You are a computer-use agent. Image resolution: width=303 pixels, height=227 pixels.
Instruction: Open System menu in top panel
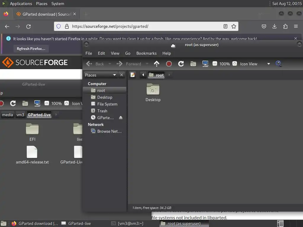tap(58, 4)
